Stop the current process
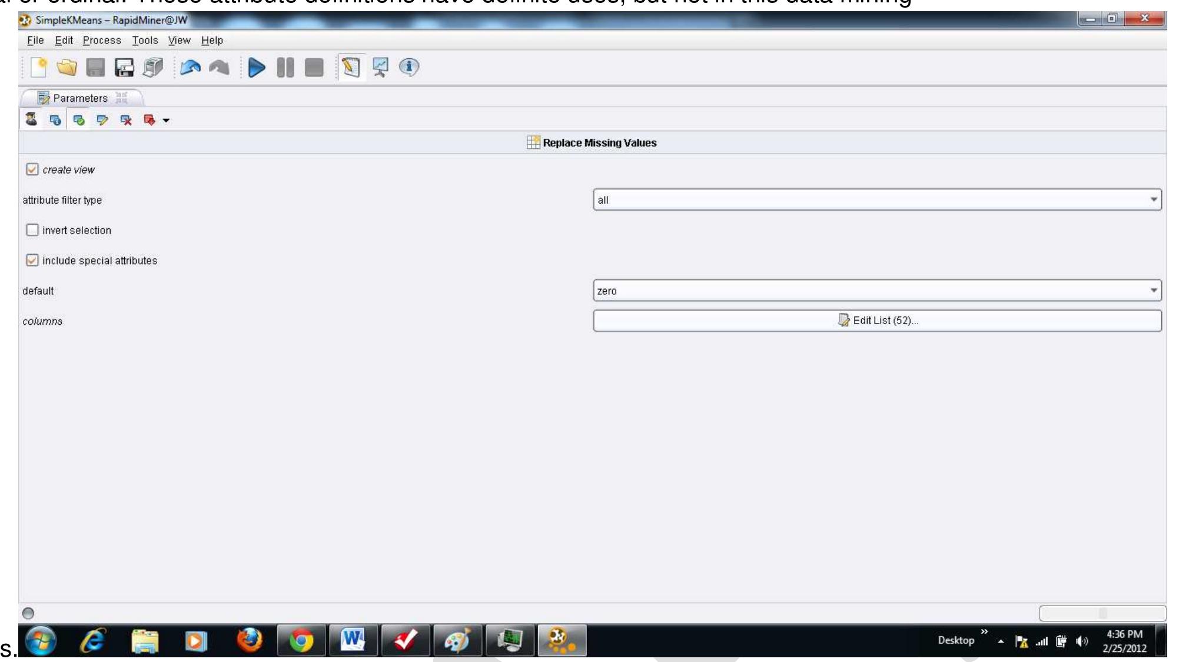1179x662 pixels. pos(313,68)
